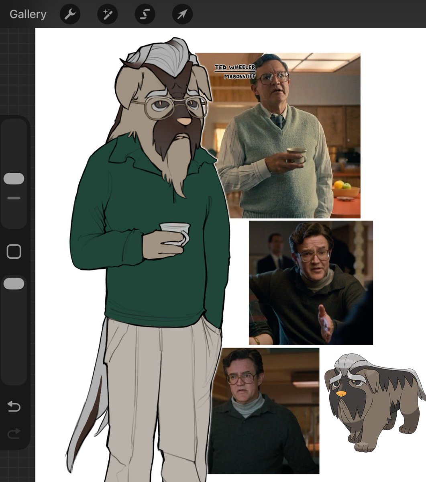Tap the reference photo with outstretched hand
Viewport: 426px width, 482px height.
pos(311,283)
